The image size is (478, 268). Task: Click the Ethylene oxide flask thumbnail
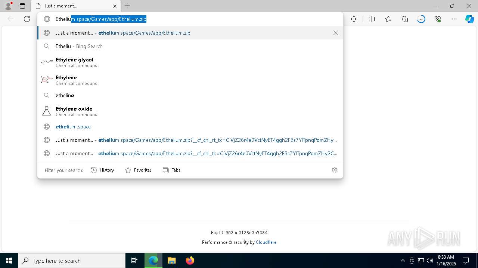[x=47, y=111]
